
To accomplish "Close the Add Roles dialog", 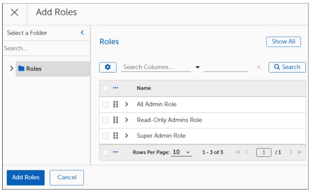I will point(14,12).
